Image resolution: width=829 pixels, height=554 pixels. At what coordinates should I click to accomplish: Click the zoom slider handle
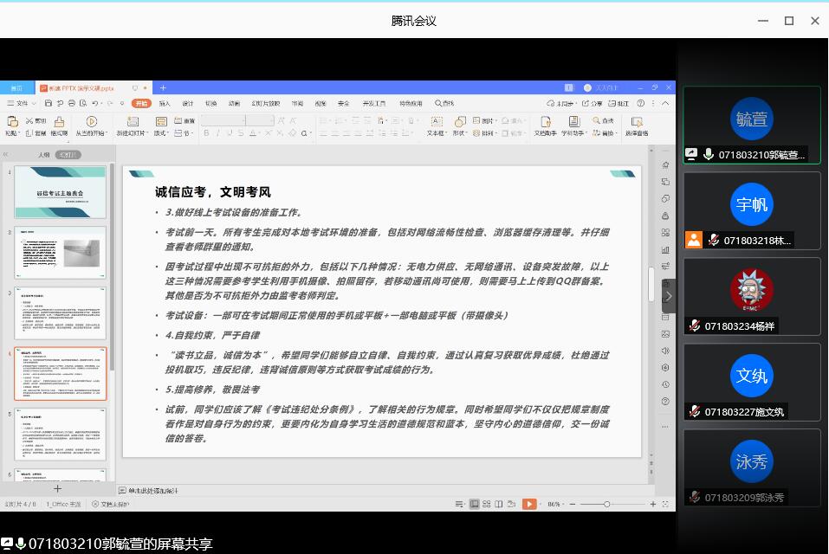(606, 505)
